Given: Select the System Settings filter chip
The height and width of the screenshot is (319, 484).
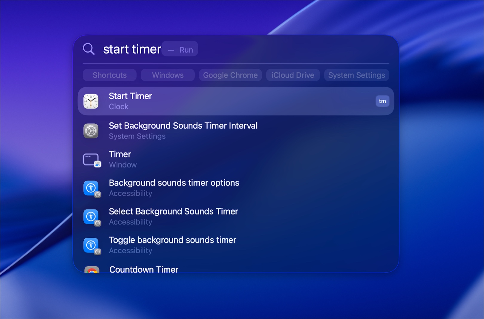Looking at the screenshot, I should pos(356,75).
